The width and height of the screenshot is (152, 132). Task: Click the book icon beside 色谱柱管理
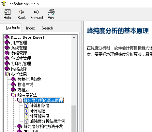click(7, 58)
